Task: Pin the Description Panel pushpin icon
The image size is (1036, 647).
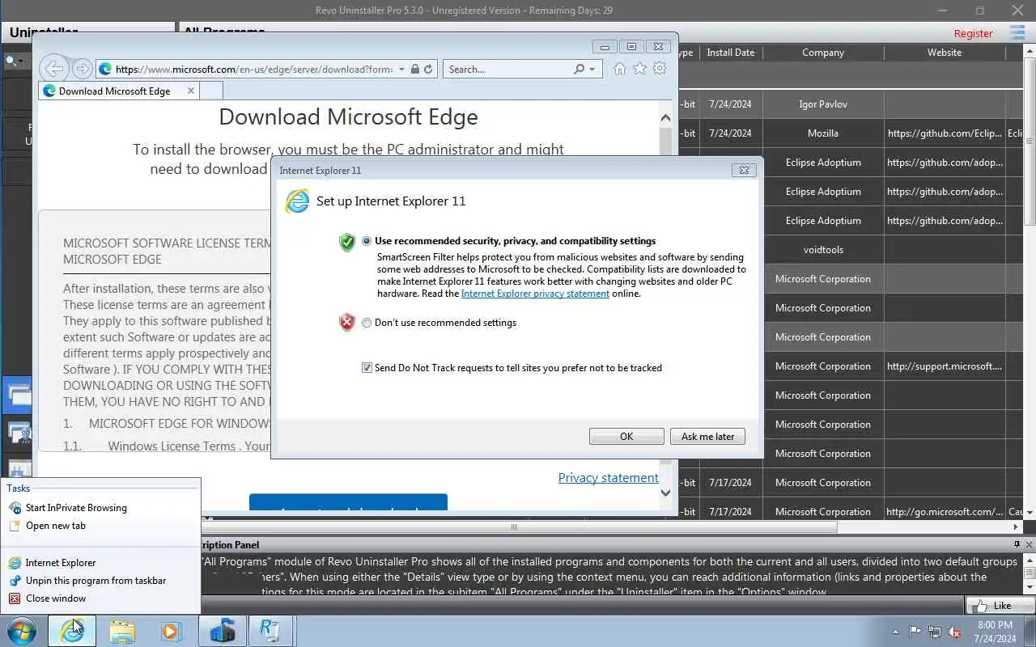Action: pos(1017,544)
